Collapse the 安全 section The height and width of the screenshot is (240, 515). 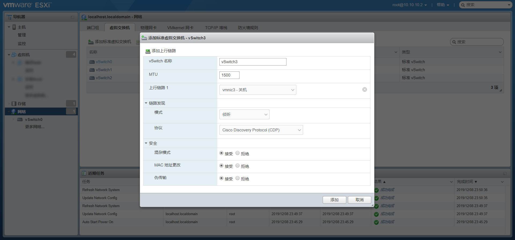coord(146,143)
